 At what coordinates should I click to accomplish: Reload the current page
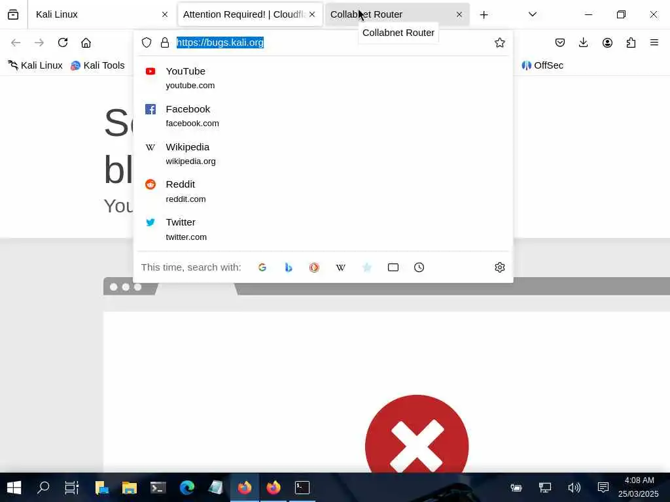(x=63, y=42)
